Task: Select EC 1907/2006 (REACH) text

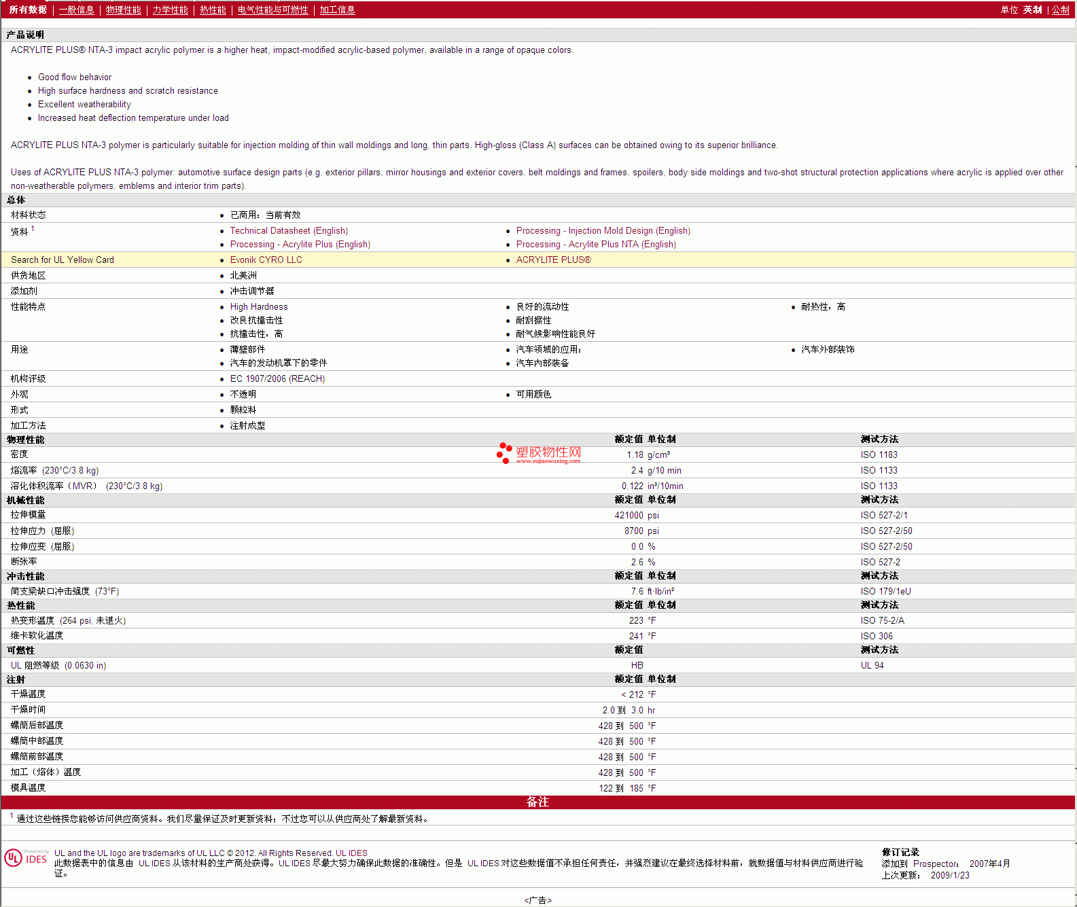Action: 277,378
